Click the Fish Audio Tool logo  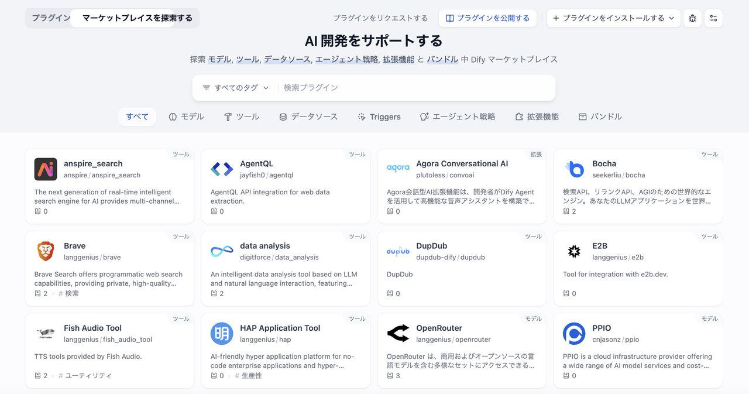[46, 334]
